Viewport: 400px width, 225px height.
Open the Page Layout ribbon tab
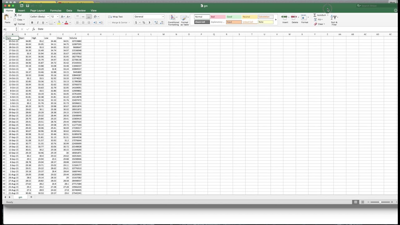tap(37, 11)
